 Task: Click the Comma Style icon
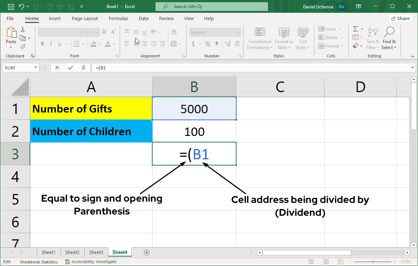(x=217, y=43)
